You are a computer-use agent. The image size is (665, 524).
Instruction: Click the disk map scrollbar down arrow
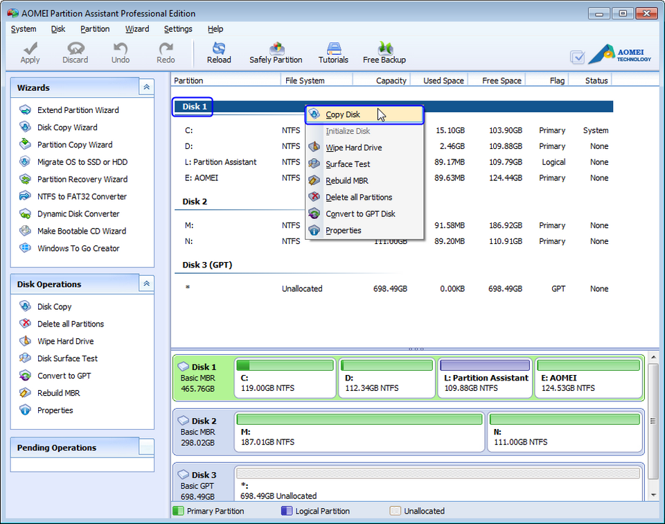653,495
